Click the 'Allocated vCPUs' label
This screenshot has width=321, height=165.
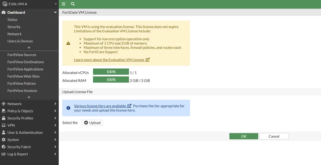click(x=76, y=73)
